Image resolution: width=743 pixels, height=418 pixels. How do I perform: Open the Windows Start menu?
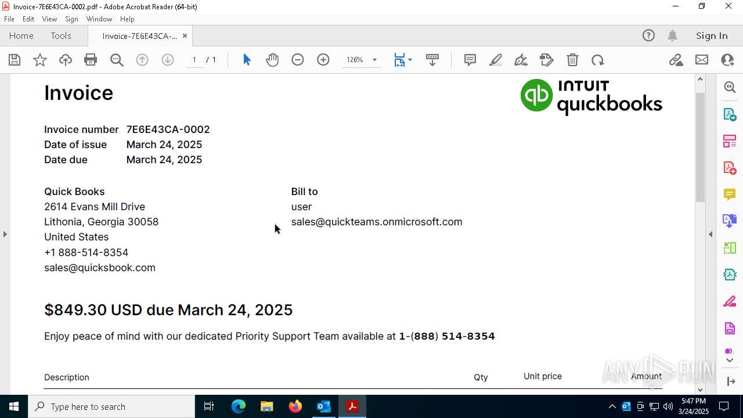[14, 406]
